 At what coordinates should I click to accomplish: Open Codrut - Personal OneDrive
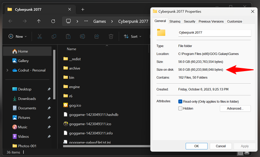tap(29, 70)
